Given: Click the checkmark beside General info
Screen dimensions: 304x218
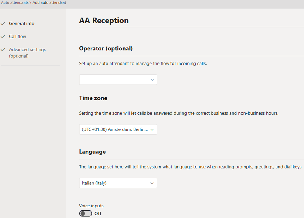Looking at the screenshot, I should [3, 23].
